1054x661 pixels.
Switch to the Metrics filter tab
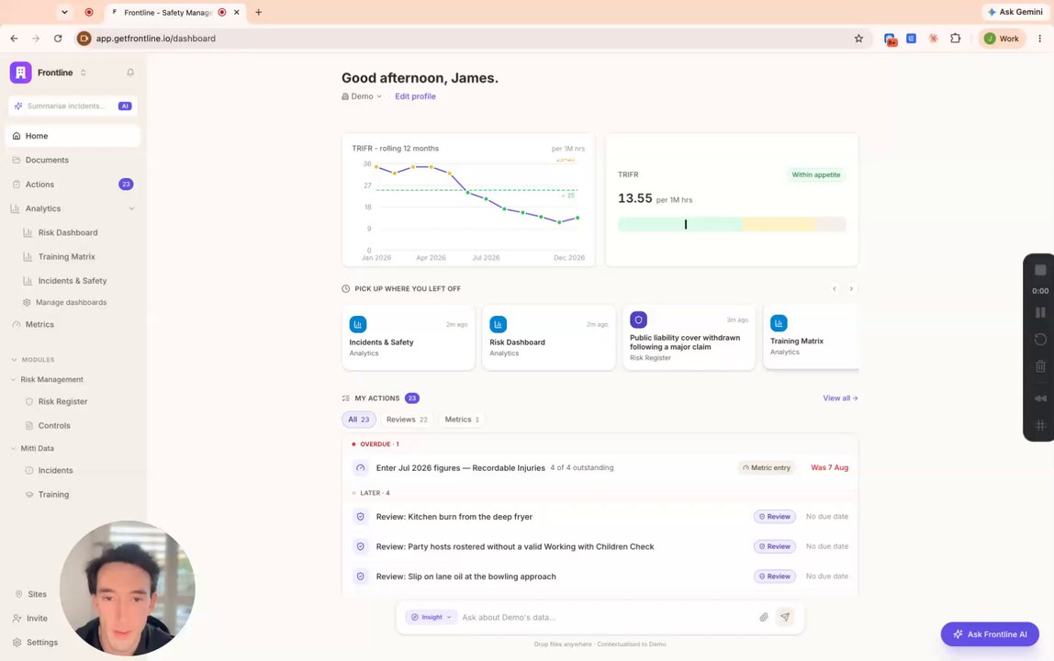point(461,420)
